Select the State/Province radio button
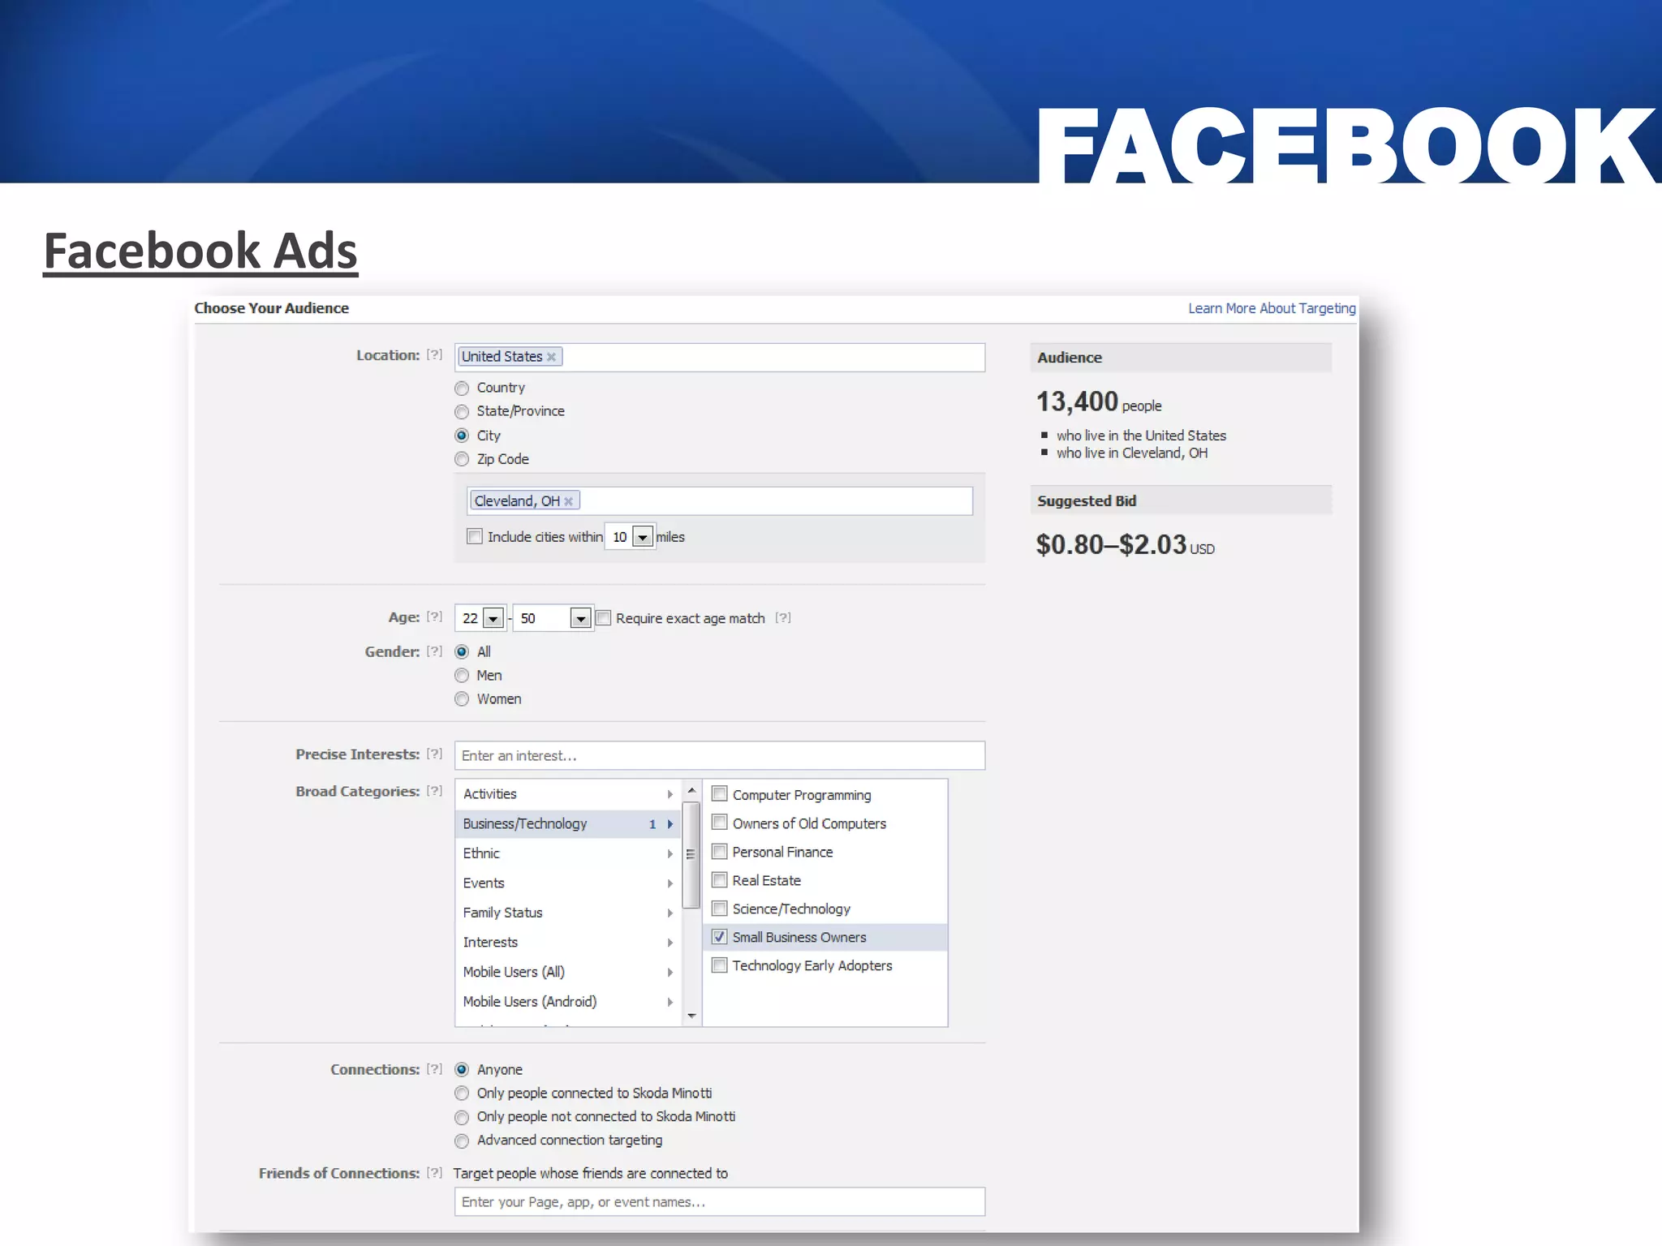1662x1246 pixels. 462,411
